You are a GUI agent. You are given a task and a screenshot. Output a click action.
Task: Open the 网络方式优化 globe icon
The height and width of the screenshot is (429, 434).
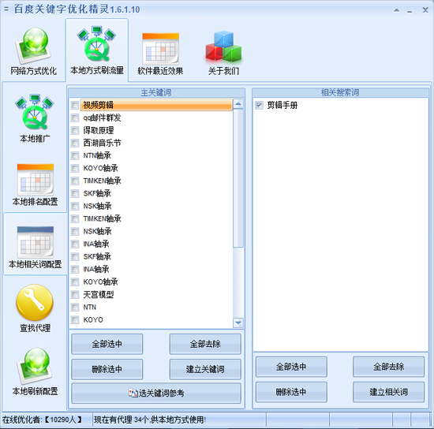tap(33, 46)
